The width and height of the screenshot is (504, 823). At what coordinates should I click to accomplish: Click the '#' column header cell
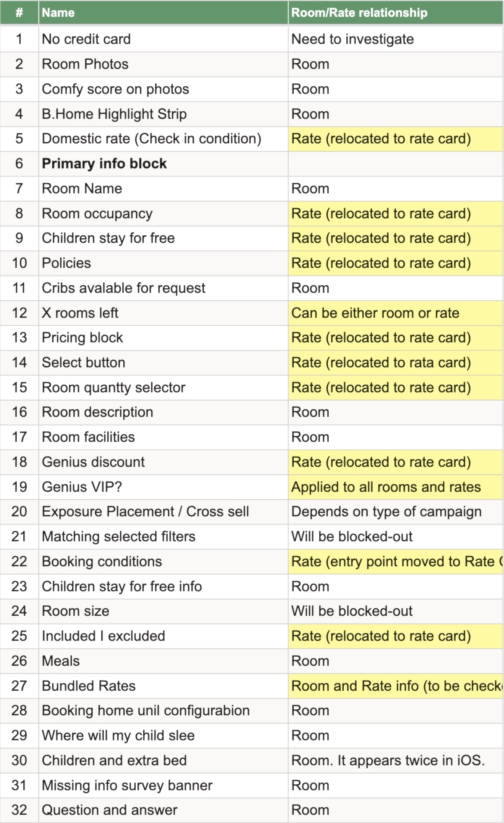click(19, 13)
